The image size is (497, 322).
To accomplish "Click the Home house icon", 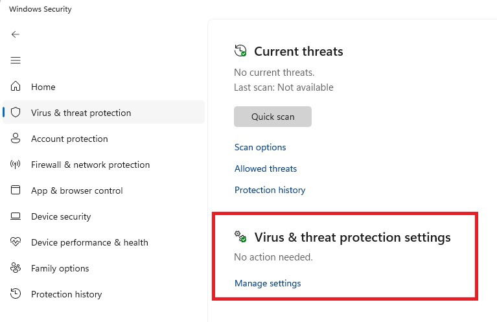I will [x=15, y=86].
